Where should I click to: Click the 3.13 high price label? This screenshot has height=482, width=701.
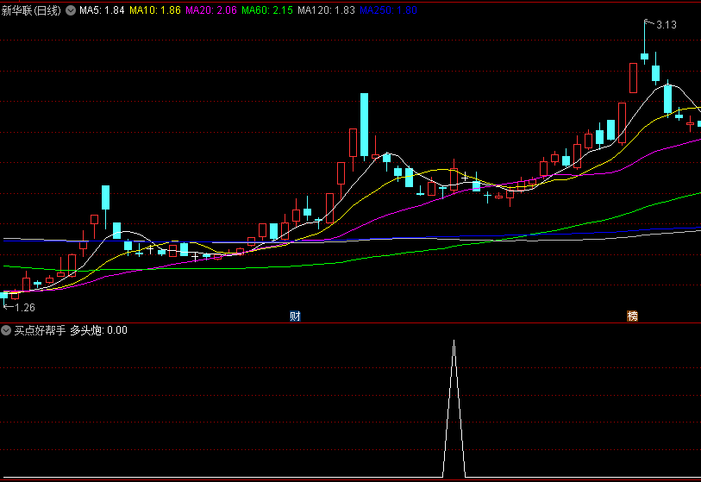(x=667, y=25)
